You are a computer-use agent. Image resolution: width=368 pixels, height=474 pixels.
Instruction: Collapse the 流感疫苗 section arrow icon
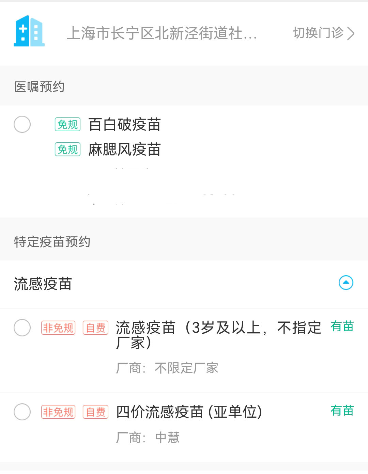tap(346, 283)
